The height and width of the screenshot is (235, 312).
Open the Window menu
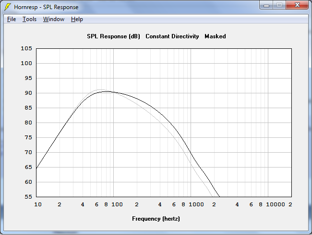pyautogui.click(x=54, y=19)
